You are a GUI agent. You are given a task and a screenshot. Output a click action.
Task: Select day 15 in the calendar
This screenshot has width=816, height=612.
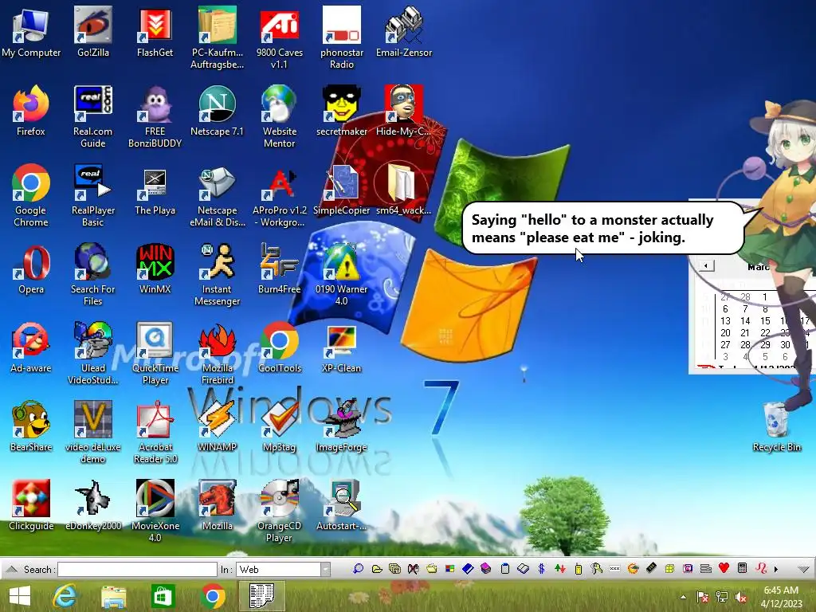tap(765, 320)
